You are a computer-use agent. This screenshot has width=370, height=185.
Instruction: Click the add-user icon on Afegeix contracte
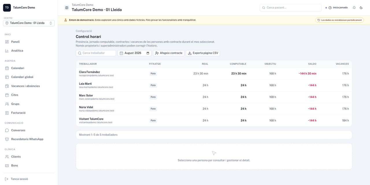point(157,53)
